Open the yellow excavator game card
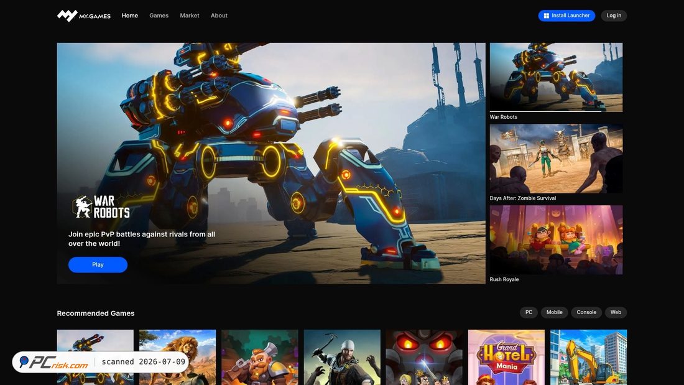 pos(588,357)
